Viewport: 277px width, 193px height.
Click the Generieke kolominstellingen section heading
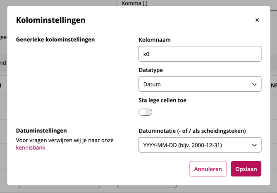pyautogui.click(x=55, y=40)
